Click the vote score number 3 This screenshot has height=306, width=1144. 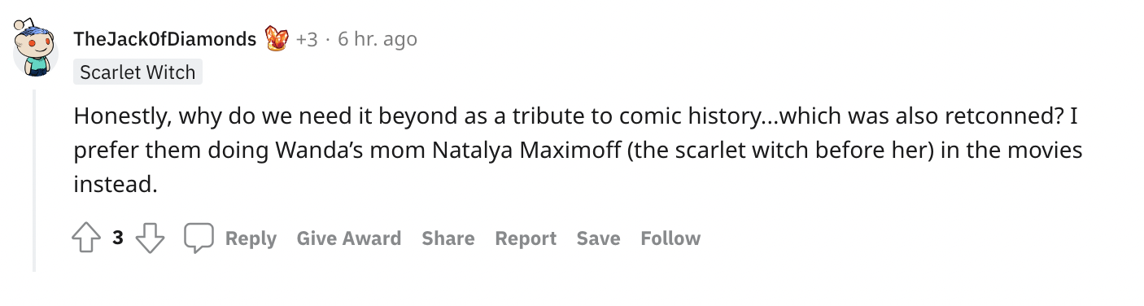click(x=118, y=238)
